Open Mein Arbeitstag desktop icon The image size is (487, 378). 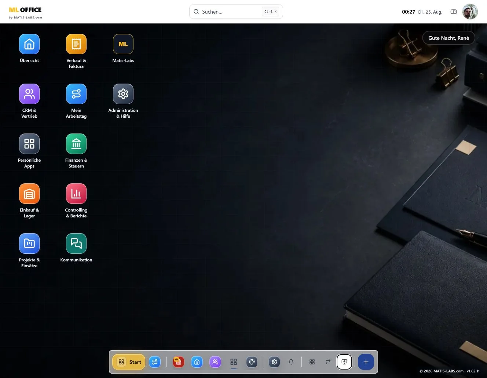click(76, 94)
